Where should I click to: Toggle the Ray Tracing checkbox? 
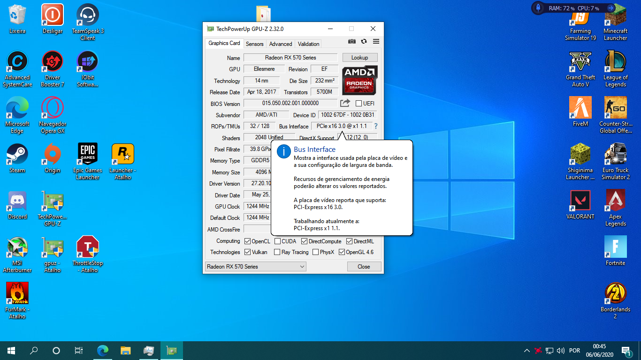276,252
